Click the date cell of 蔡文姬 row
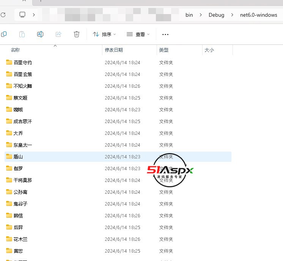 coord(123,98)
